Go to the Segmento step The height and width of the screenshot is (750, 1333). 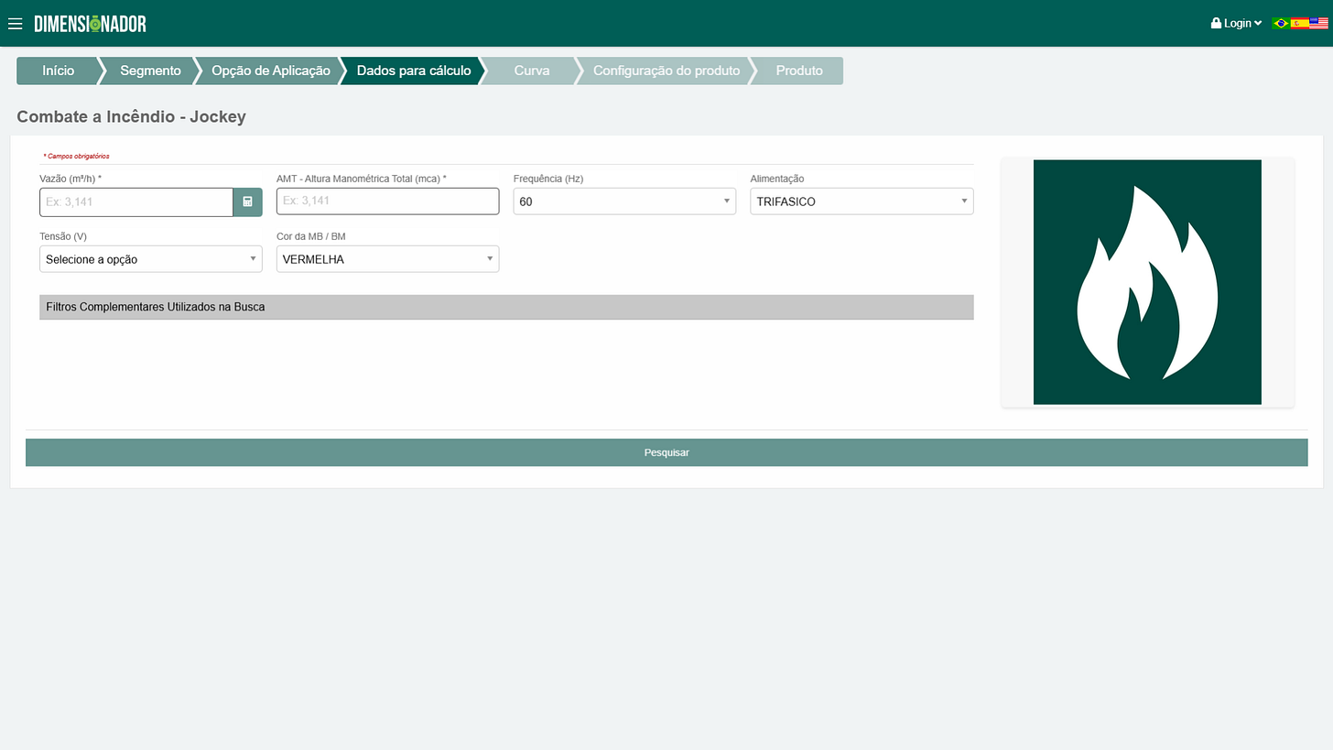150,71
